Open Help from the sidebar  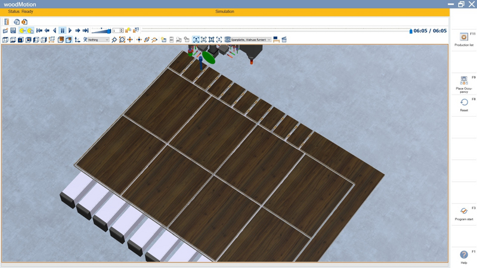pyautogui.click(x=464, y=256)
